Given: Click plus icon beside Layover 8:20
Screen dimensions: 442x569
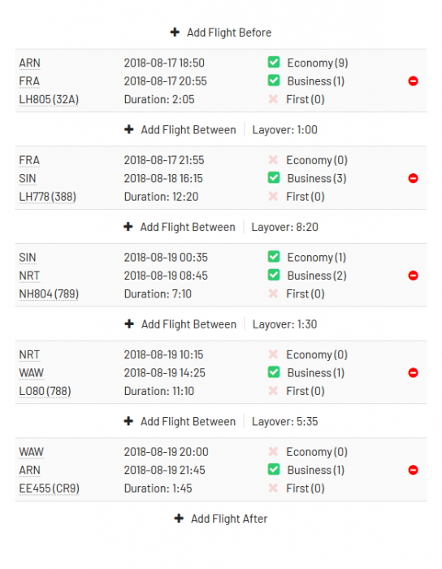Looking at the screenshot, I should point(128,227).
